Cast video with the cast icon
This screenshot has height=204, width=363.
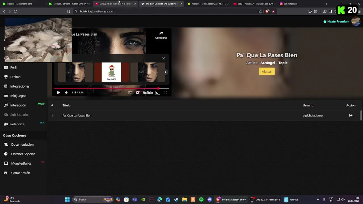(x=158, y=93)
